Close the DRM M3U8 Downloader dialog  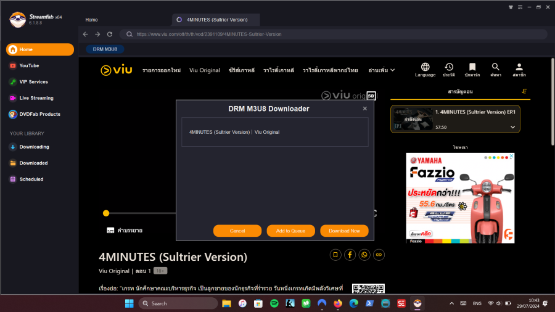tap(365, 109)
